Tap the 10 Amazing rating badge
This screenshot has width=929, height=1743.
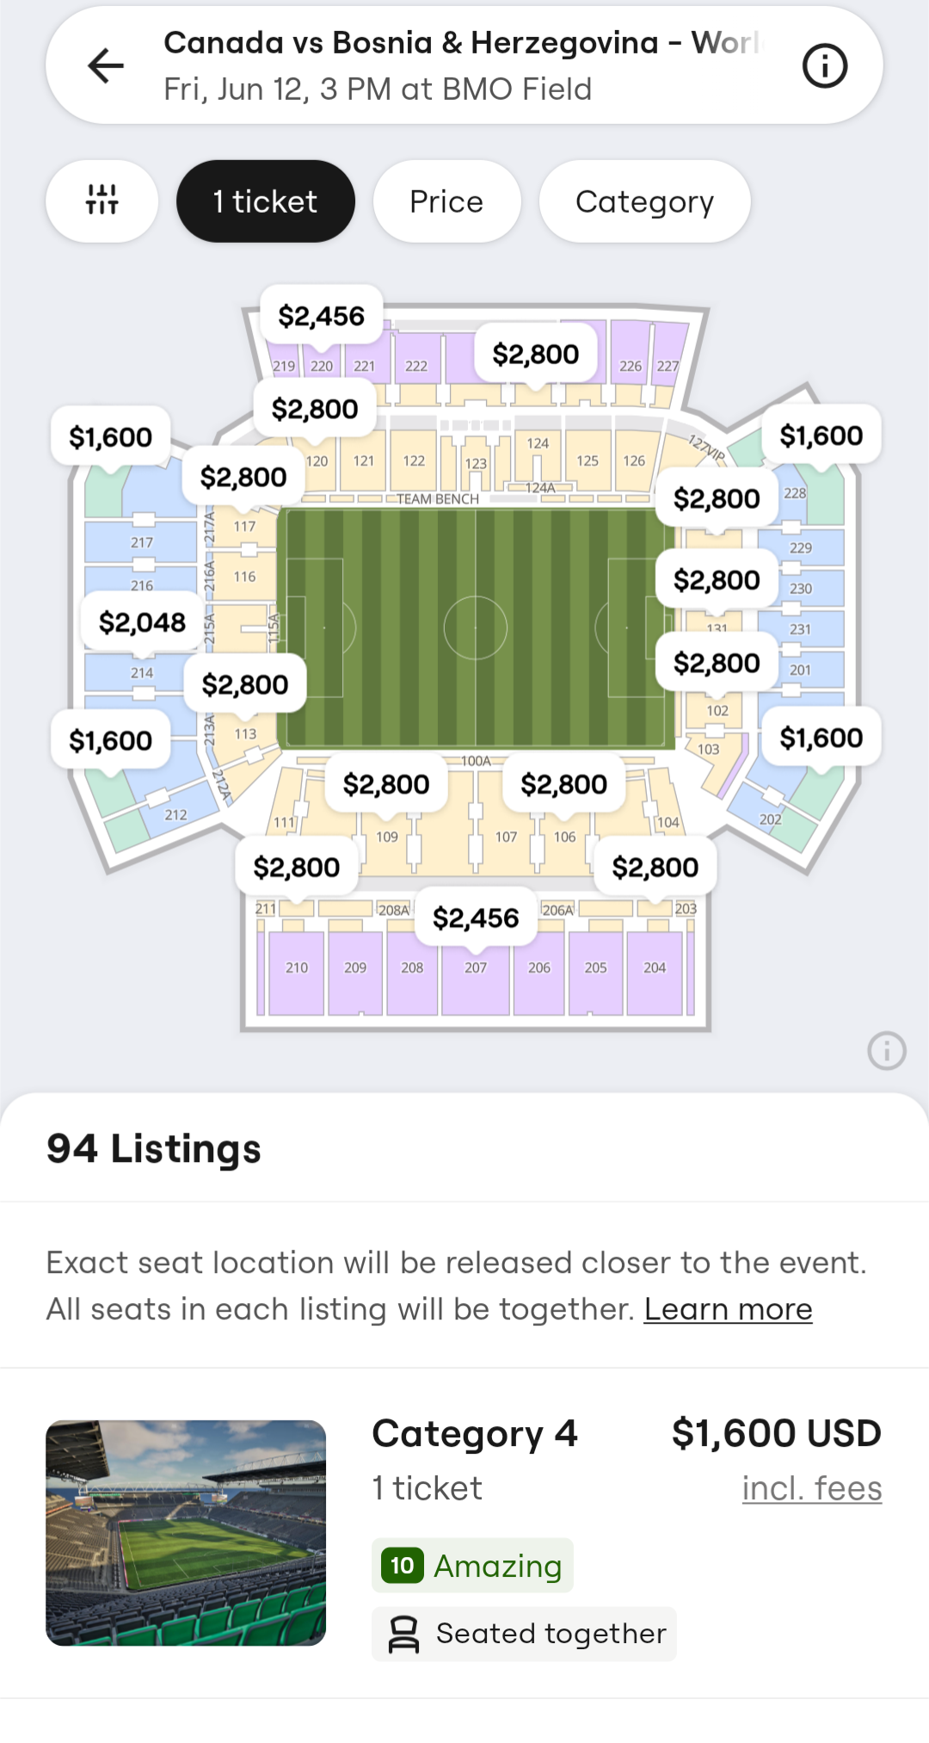tap(472, 1566)
